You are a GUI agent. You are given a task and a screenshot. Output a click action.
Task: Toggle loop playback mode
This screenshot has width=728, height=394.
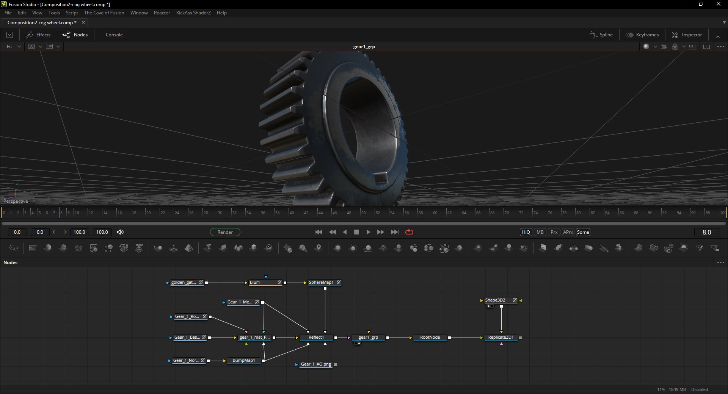tap(409, 232)
